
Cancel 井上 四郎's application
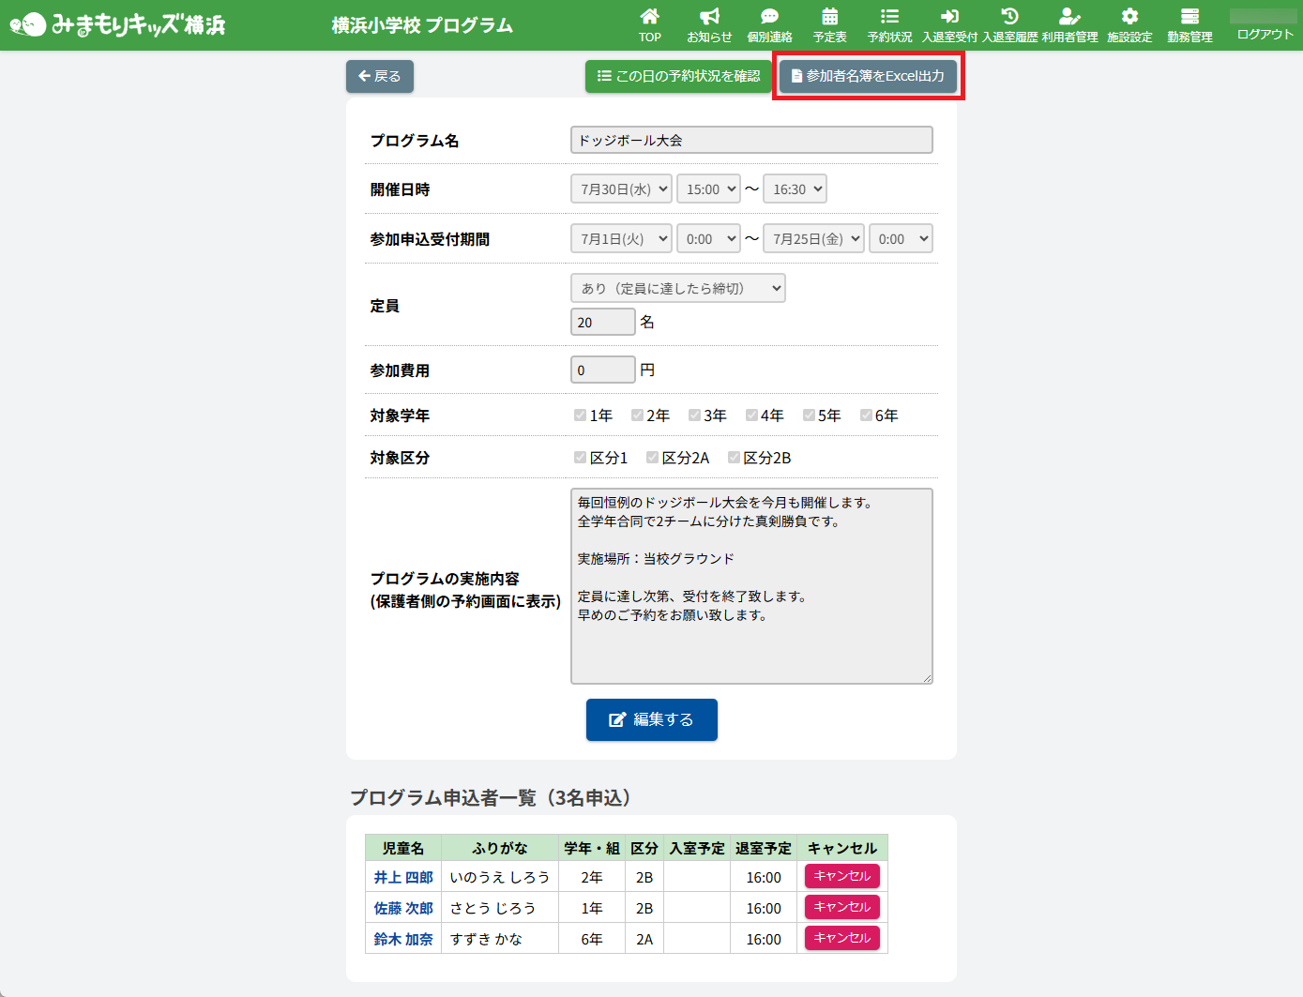tap(841, 876)
